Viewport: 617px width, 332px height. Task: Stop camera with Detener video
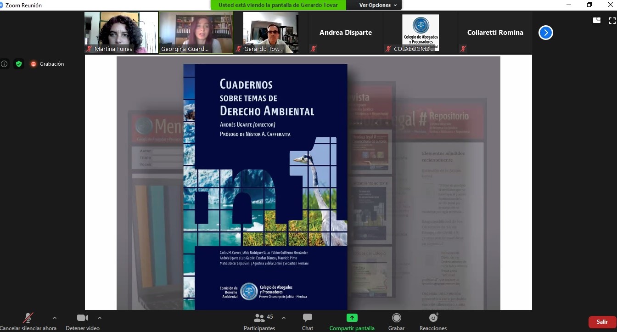click(x=83, y=318)
